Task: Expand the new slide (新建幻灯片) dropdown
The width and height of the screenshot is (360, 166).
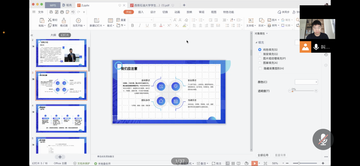Action: [x=97, y=26]
